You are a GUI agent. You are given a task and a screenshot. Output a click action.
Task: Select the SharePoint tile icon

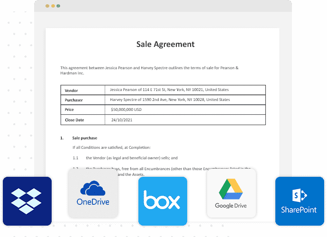[300, 201]
